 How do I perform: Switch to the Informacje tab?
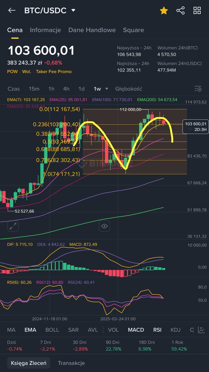(x=45, y=30)
